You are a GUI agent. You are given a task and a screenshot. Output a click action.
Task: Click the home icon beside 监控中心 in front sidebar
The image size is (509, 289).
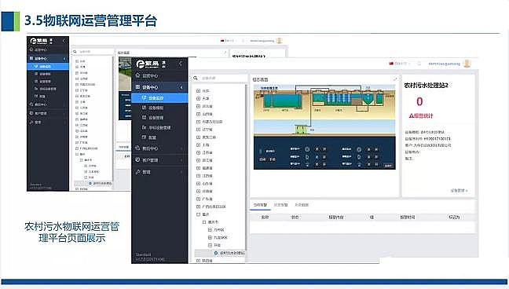coord(137,75)
